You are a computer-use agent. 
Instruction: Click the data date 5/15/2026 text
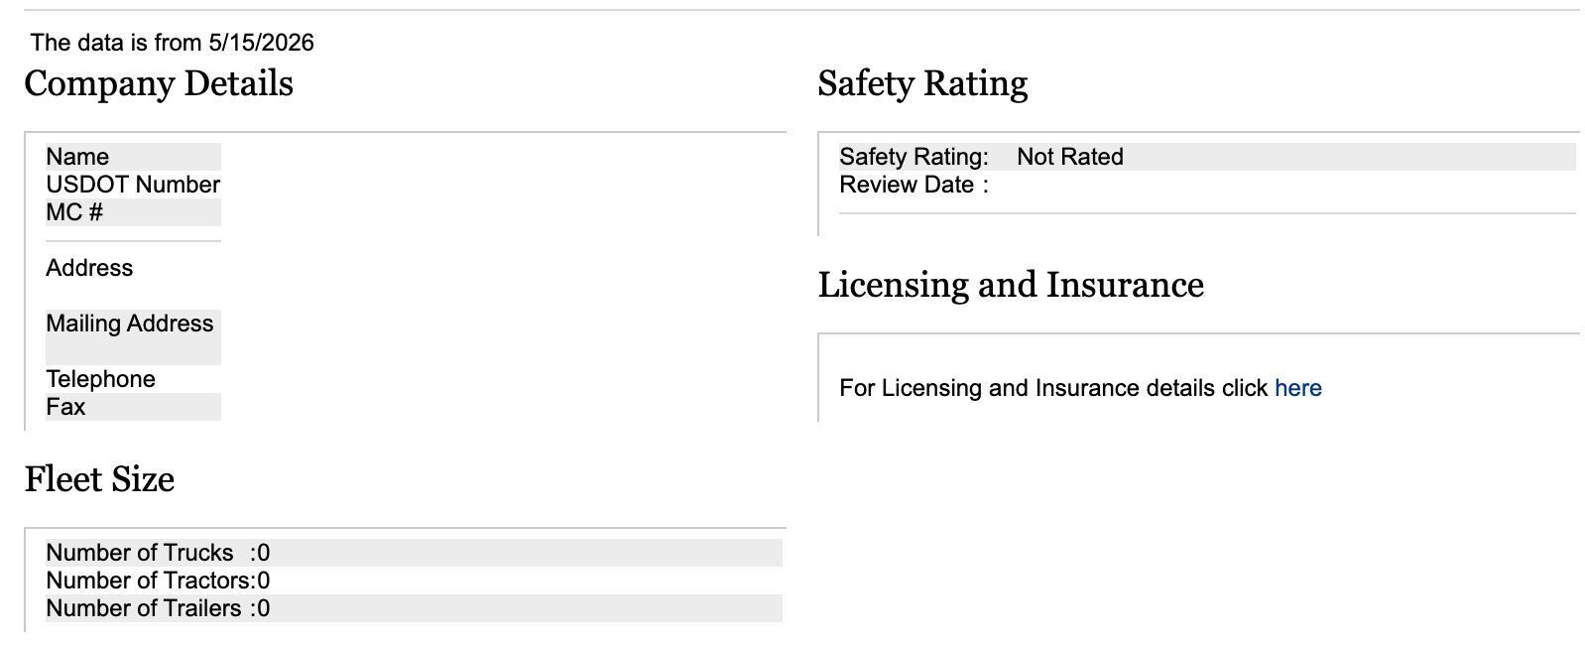click(261, 43)
